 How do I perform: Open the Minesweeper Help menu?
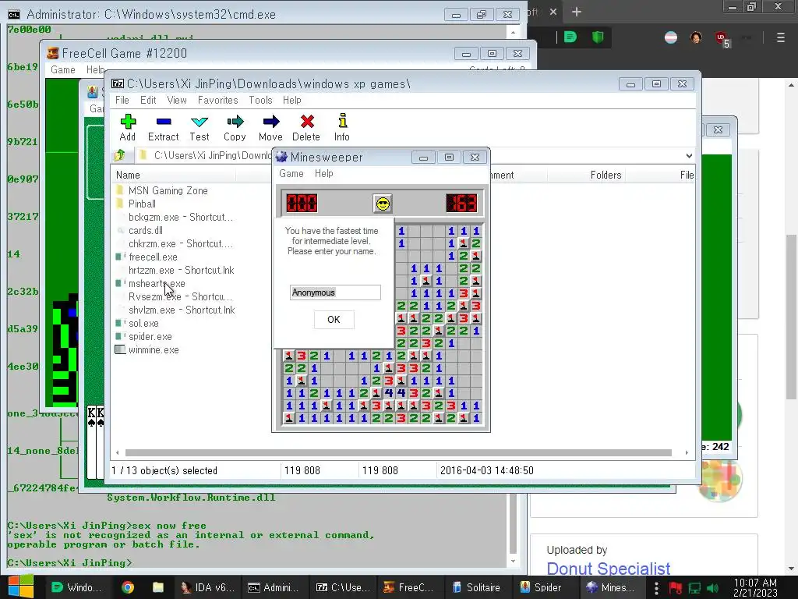[x=323, y=174]
